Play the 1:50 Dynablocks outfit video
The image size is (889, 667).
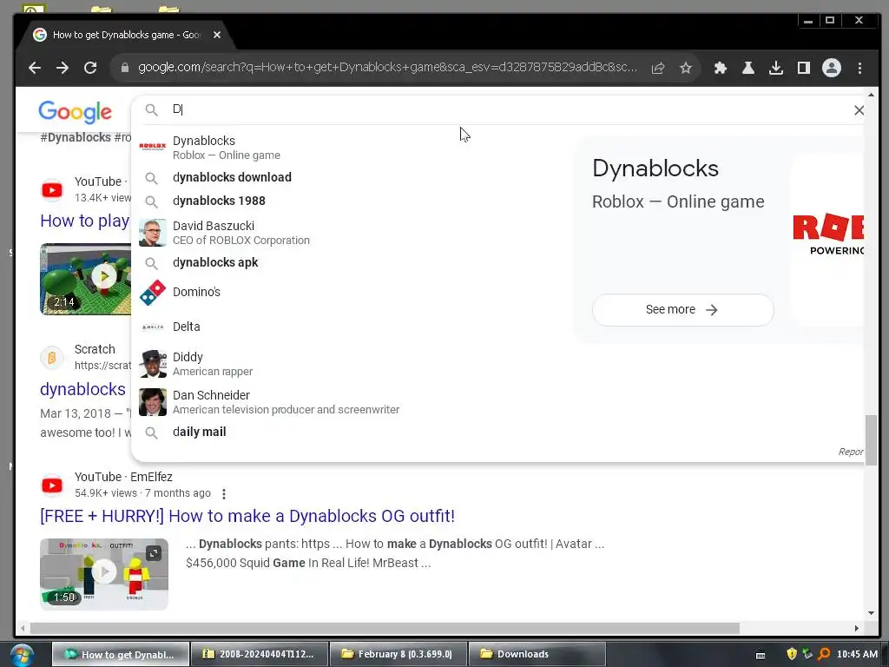click(104, 574)
